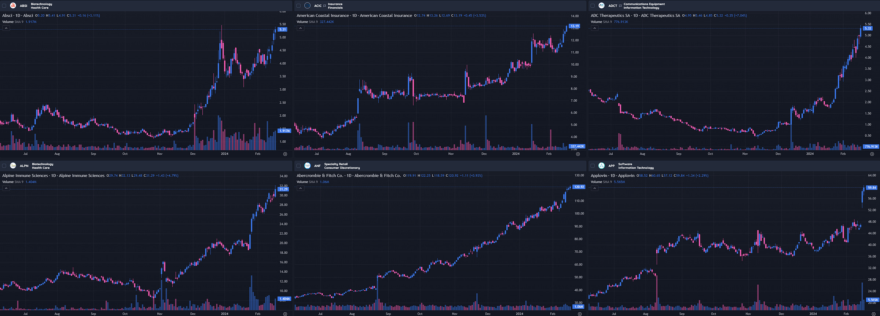Click the Abercrombie & Fitch logo
This screenshot has height=316, width=880.
point(307,166)
